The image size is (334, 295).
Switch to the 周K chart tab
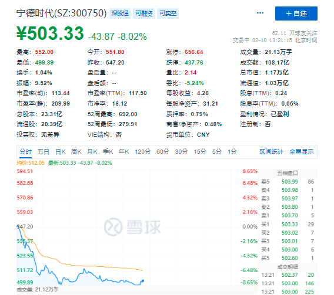tap(76, 152)
